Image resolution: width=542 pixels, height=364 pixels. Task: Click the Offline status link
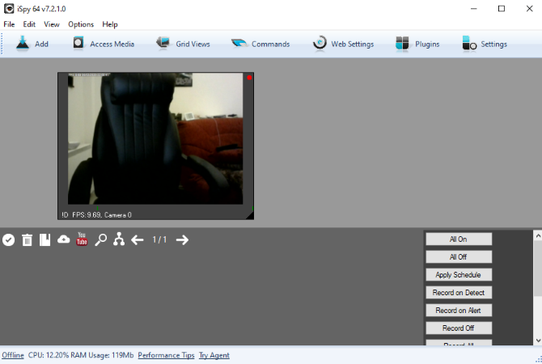[x=13, y=355]
